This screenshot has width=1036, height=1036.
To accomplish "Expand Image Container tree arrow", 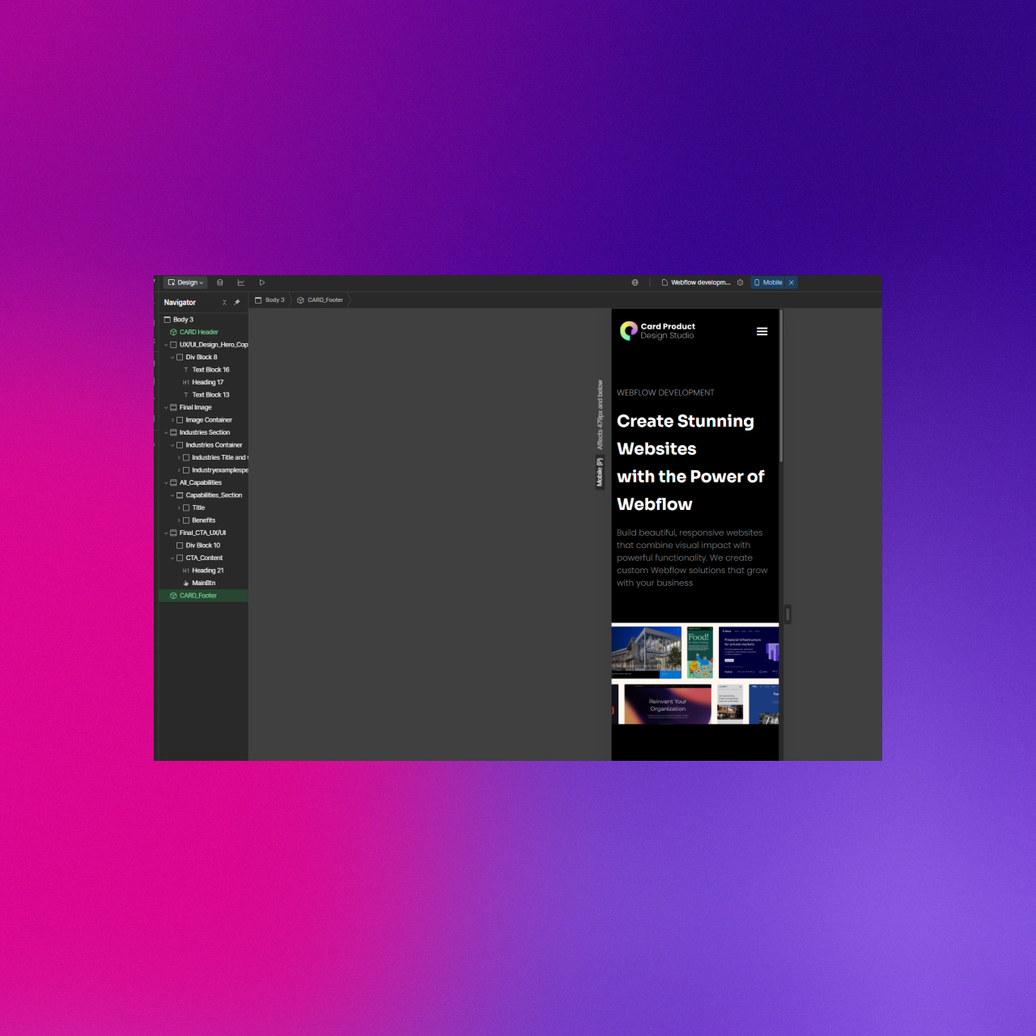I will click(x=172, y=420).
